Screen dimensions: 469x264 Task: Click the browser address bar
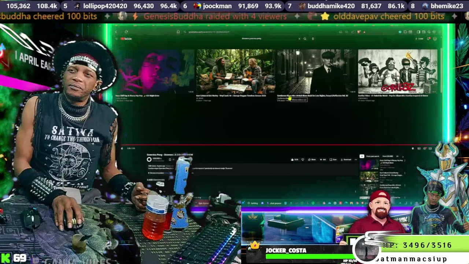click(209, 32)
